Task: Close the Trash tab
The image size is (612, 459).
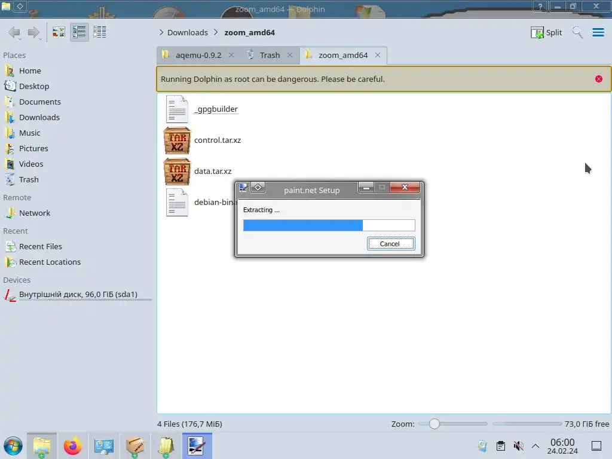Action: click(290, 55)
